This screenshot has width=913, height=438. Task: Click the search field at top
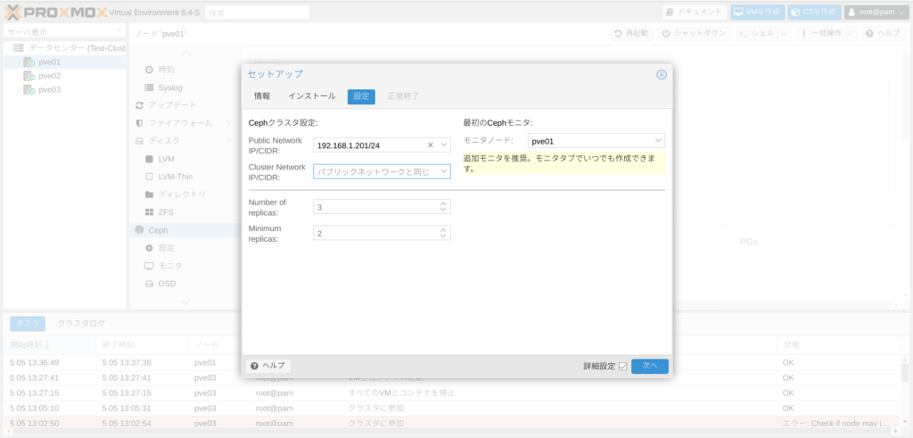click(x=258, y=12)
